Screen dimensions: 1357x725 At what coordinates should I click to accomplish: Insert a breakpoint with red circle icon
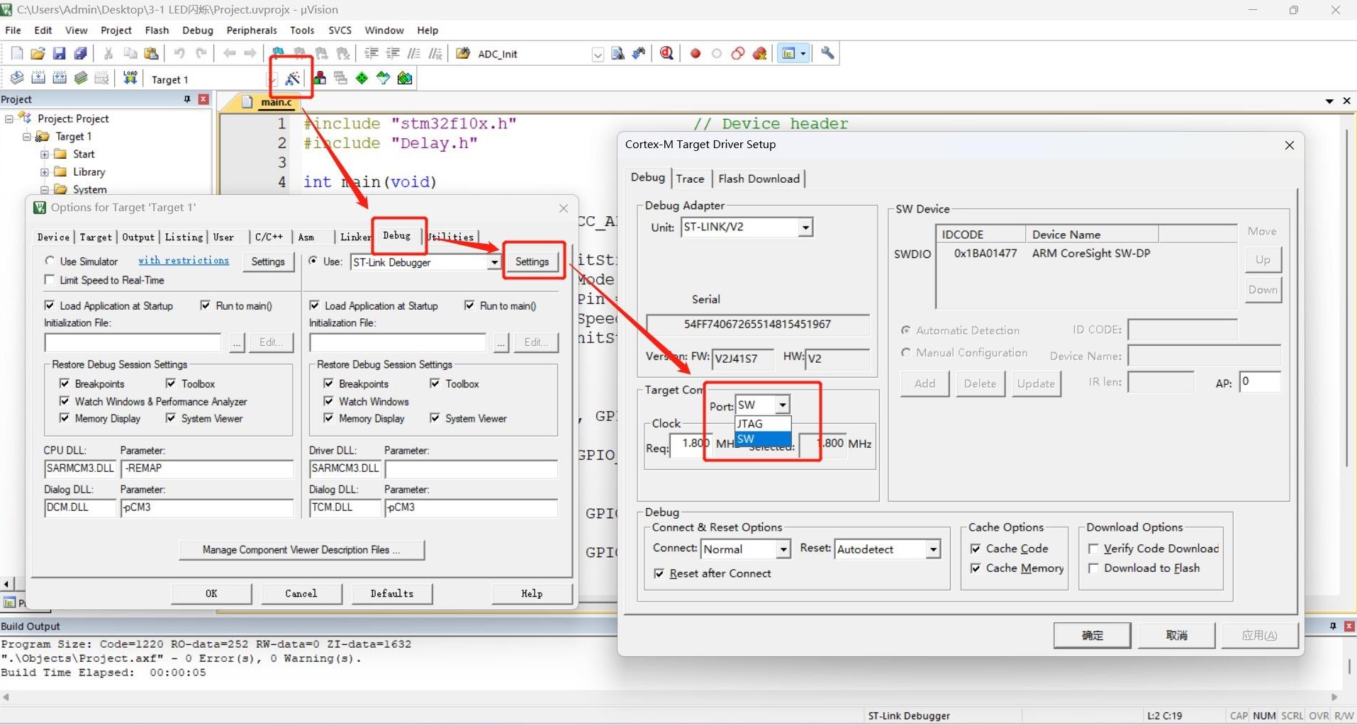pos(696,54)
